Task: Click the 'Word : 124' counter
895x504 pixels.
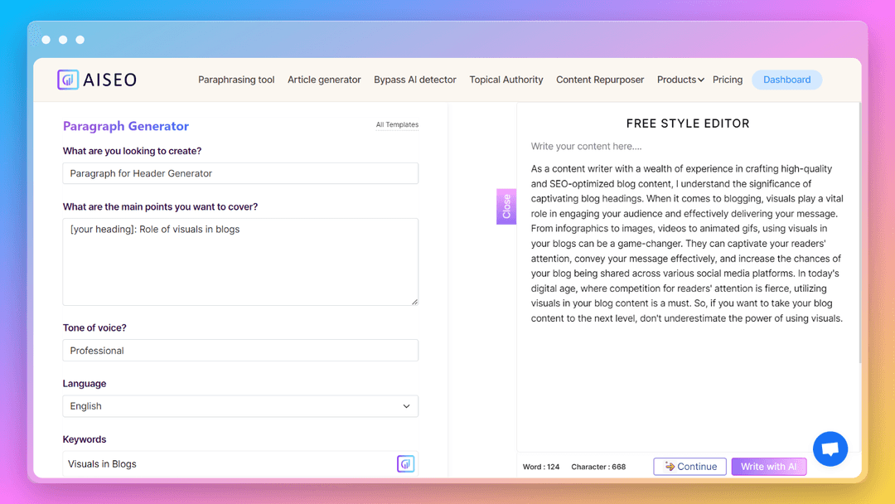Action: coord(541,467)
